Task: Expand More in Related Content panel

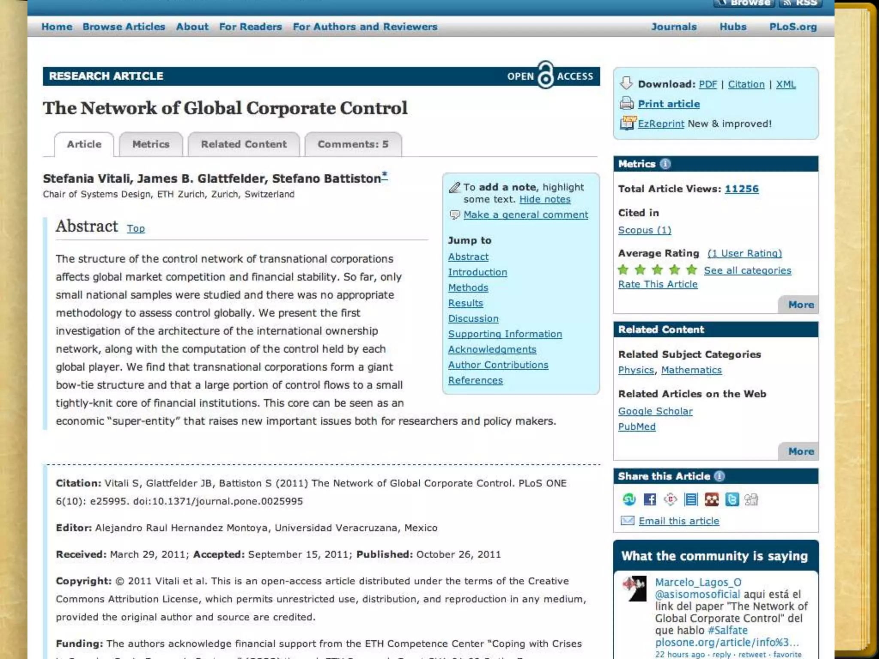Action: click(800, 451)
